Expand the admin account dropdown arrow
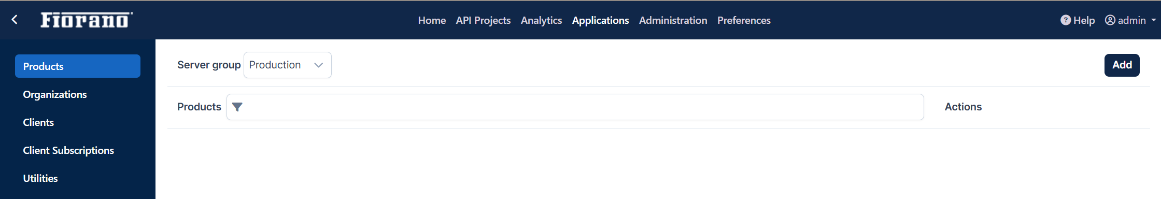This screenshot has width=1161, height=199. [x=1154, y=20]
